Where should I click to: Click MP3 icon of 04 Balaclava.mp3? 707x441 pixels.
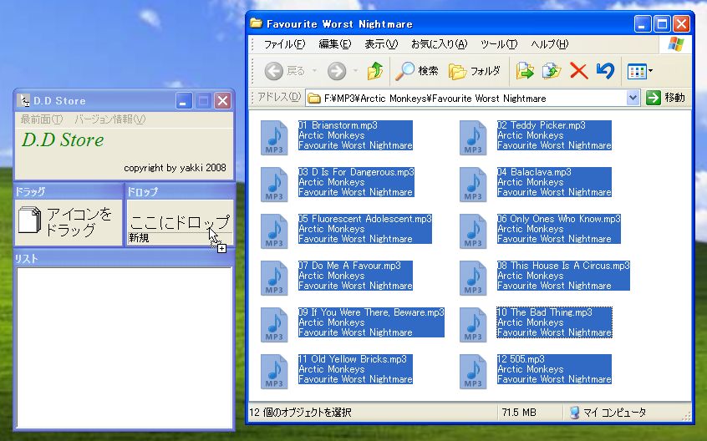tap(473, 185)
